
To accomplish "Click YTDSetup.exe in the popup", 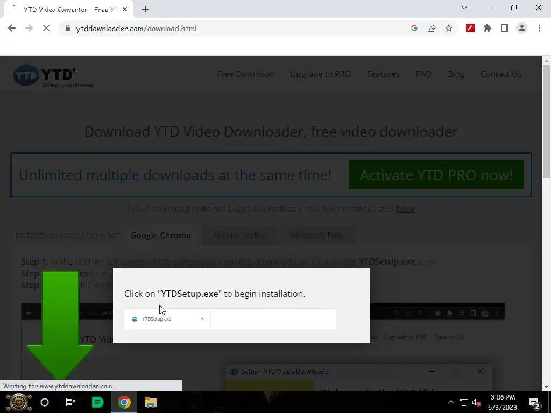I will coord(157,319).
